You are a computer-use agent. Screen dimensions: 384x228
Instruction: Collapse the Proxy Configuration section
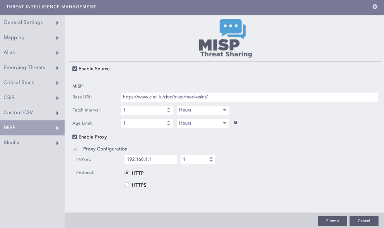75,149
